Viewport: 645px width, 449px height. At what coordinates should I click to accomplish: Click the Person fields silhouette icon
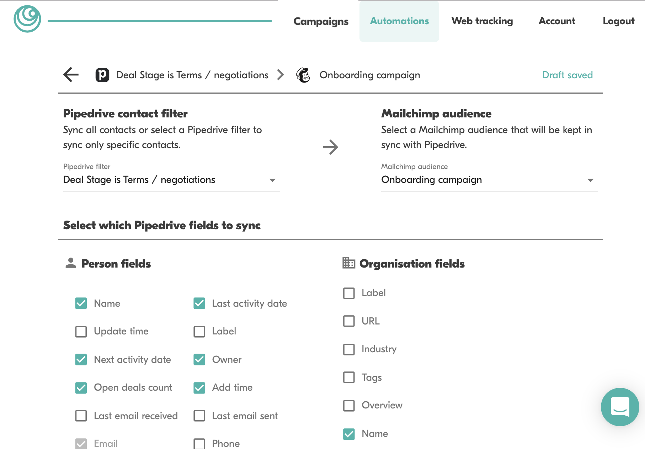(x=71, y=263)
